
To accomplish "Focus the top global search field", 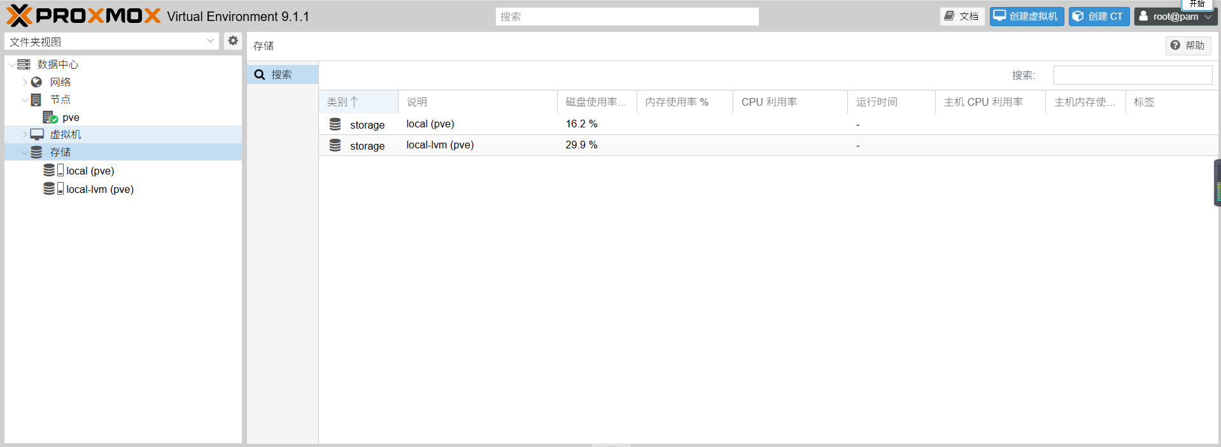I will (626, 17).
